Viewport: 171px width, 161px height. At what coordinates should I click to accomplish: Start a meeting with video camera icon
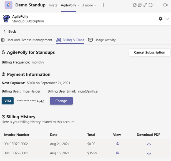point(165,5)
